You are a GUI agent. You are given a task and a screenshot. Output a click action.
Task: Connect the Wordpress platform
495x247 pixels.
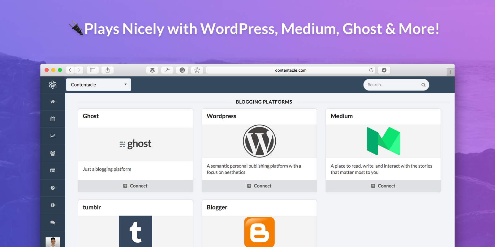pos(259,186)
